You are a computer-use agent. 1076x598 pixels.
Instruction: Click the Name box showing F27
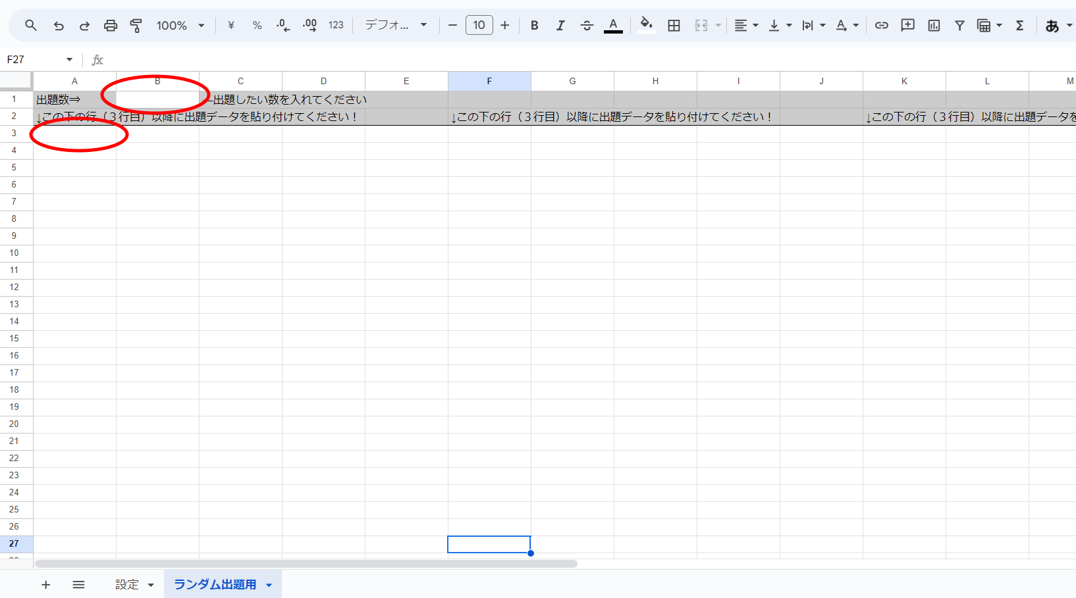(34, 59)
